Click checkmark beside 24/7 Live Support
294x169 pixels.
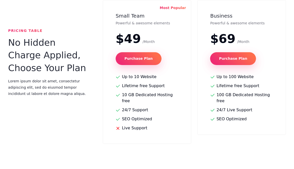tap(212, 110)
